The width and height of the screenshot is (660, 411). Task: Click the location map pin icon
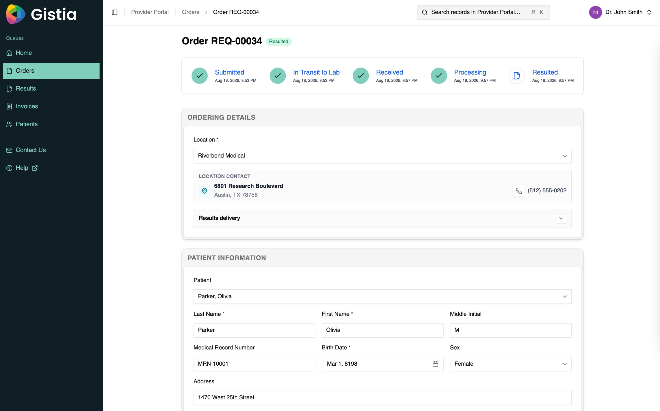coord(204,191)
